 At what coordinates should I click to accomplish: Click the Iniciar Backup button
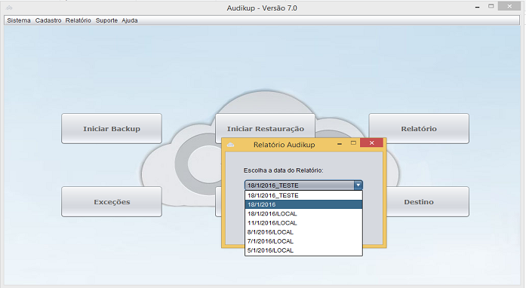click(x=112, y=129)
